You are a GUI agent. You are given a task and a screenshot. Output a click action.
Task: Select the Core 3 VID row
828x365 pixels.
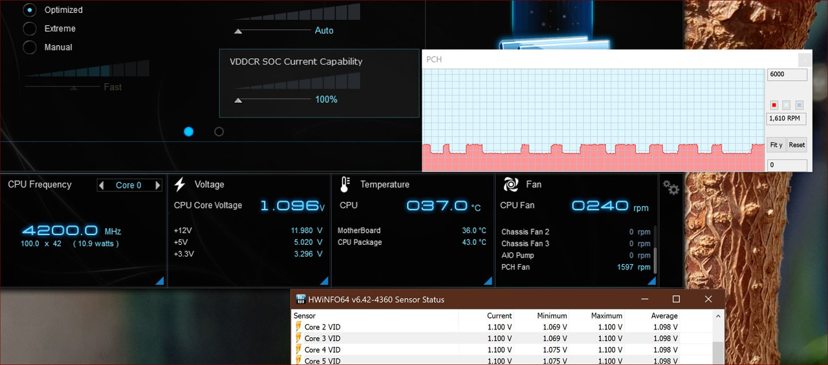point(485,338)
